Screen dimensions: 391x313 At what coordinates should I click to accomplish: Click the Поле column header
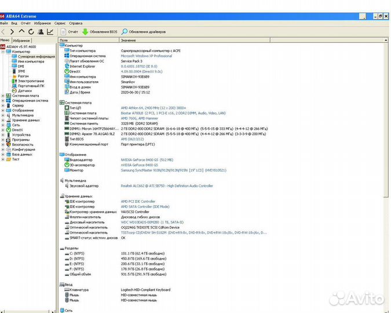point(89,40)
